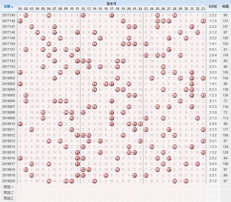
Task: Click red ball 28 in row 2017145
Action: click(175, 15)
